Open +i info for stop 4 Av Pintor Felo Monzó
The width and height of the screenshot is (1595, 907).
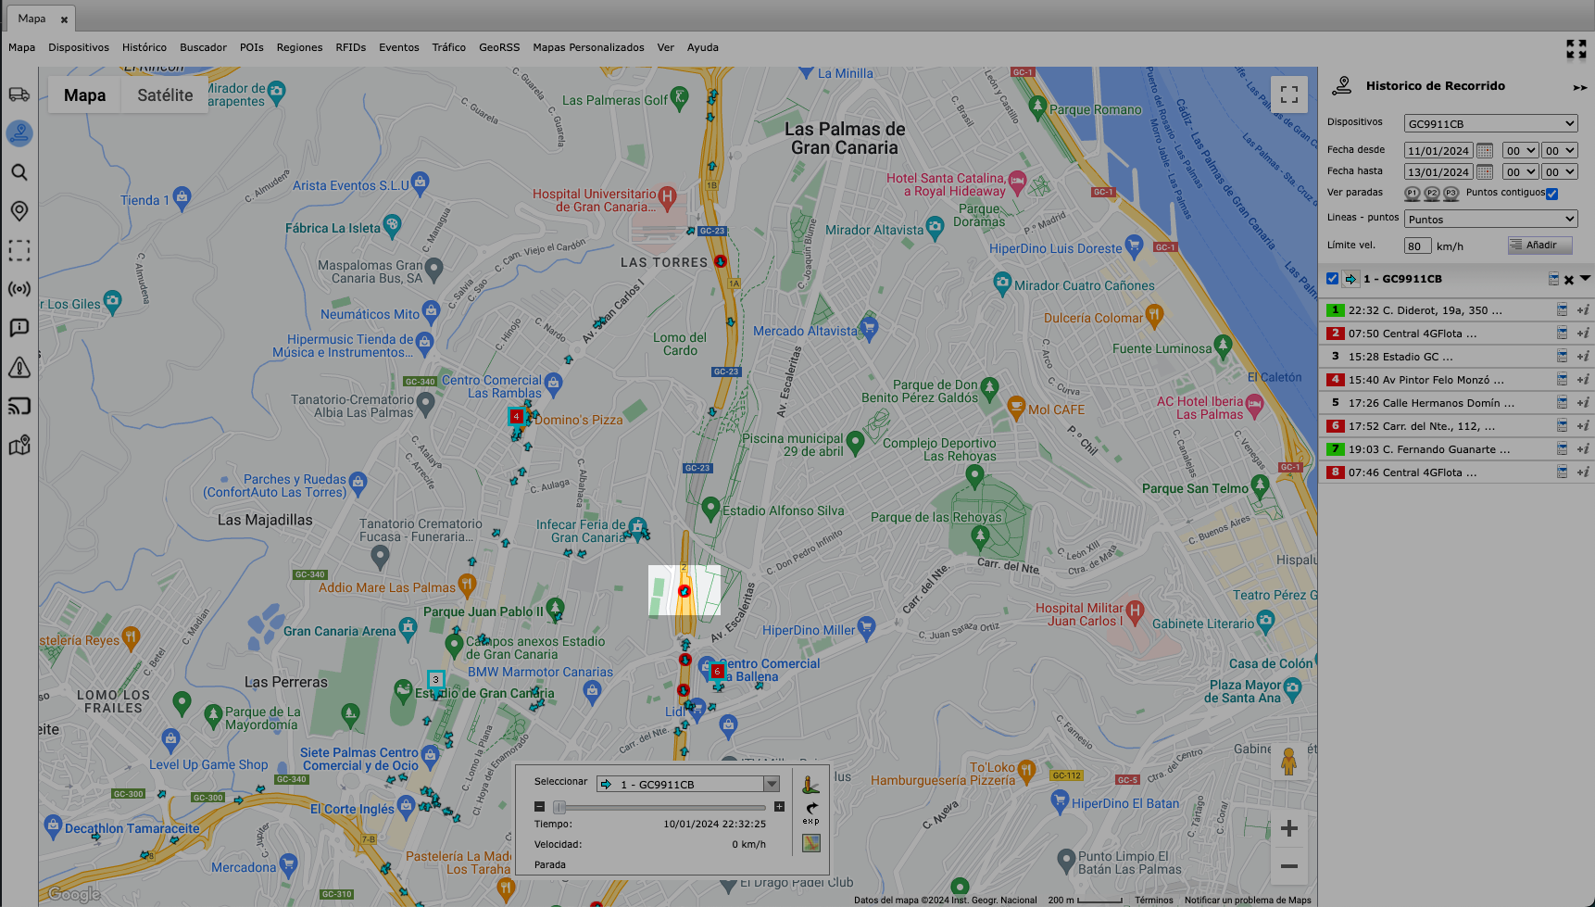1583,380
